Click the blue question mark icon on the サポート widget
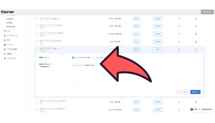Screen dimensions: 215x123 point(192,109)
